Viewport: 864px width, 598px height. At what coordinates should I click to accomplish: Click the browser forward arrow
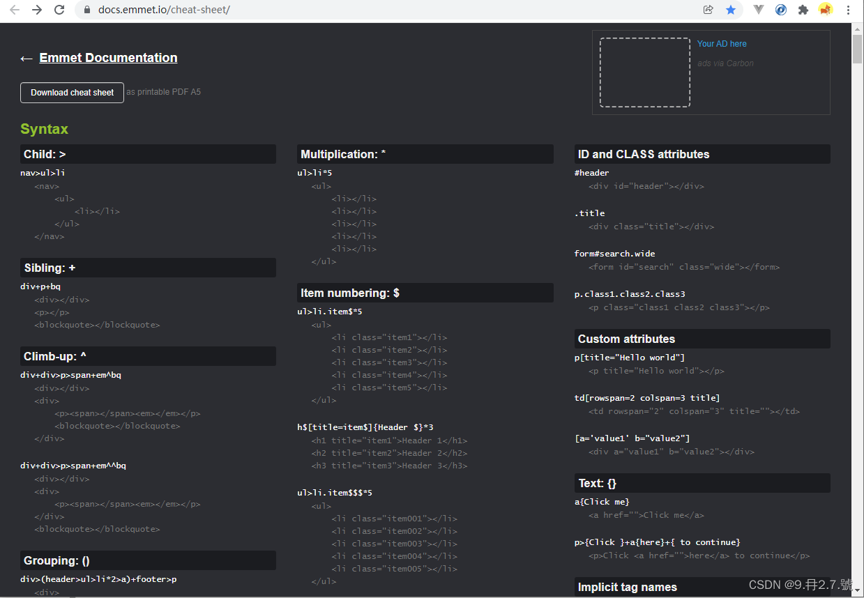37,10
